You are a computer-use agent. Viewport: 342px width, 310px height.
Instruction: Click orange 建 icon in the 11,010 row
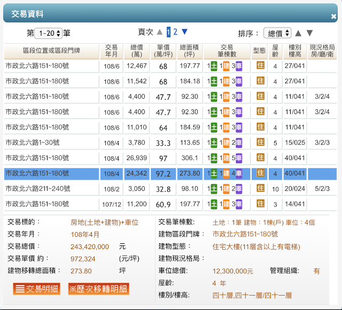(x=226, y=128)
